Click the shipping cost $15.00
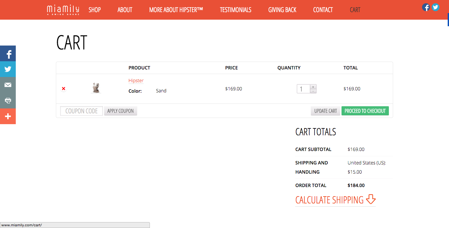 click(x=355, y=172)
